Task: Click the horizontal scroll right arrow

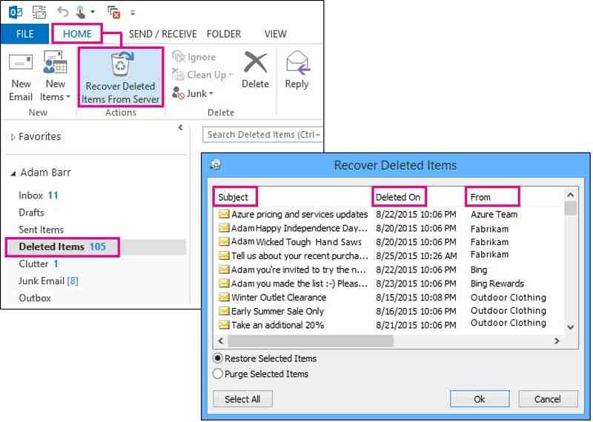Action: click(x=557, y=341)
